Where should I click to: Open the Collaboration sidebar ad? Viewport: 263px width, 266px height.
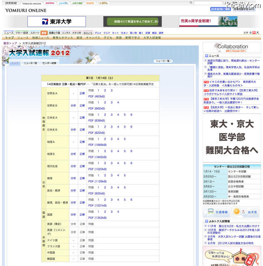pyautogui.click(x=232, y=47)
